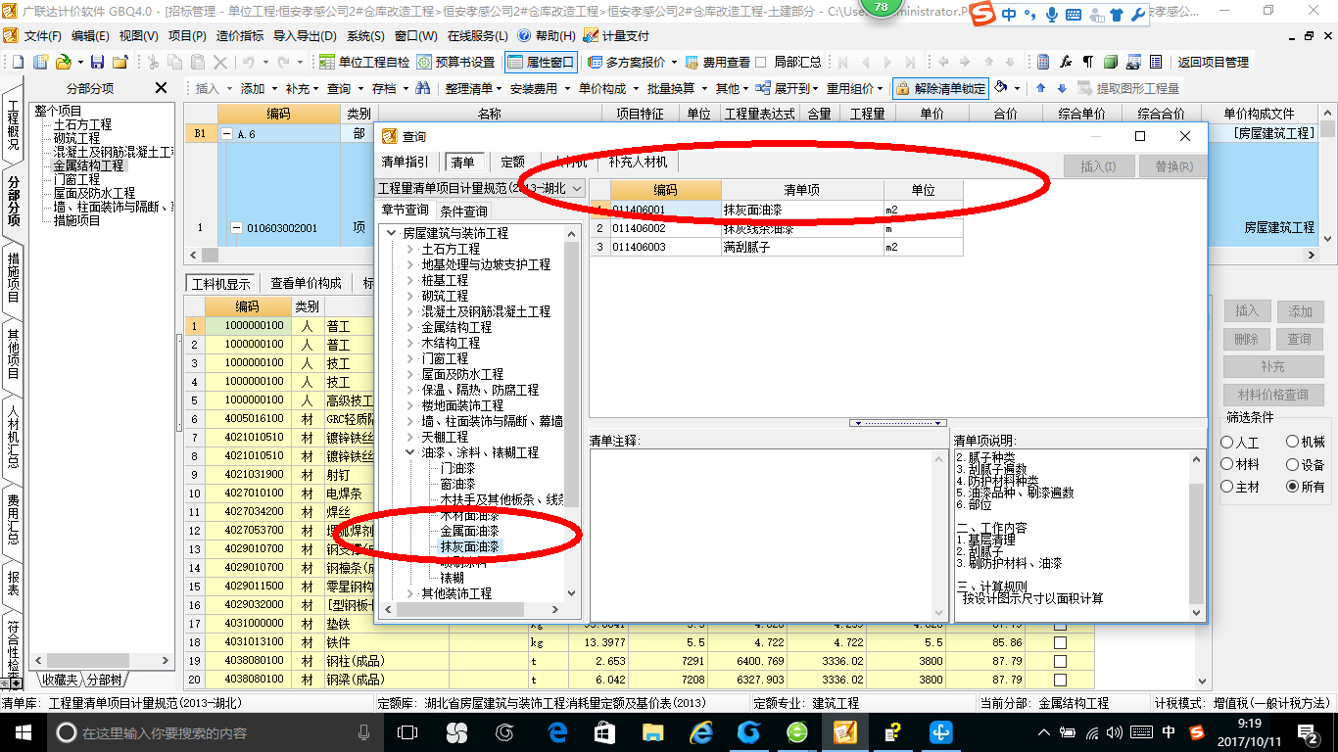Click the open folder toolbar icon
The image size is (1338, 752).
click(63, 62)
